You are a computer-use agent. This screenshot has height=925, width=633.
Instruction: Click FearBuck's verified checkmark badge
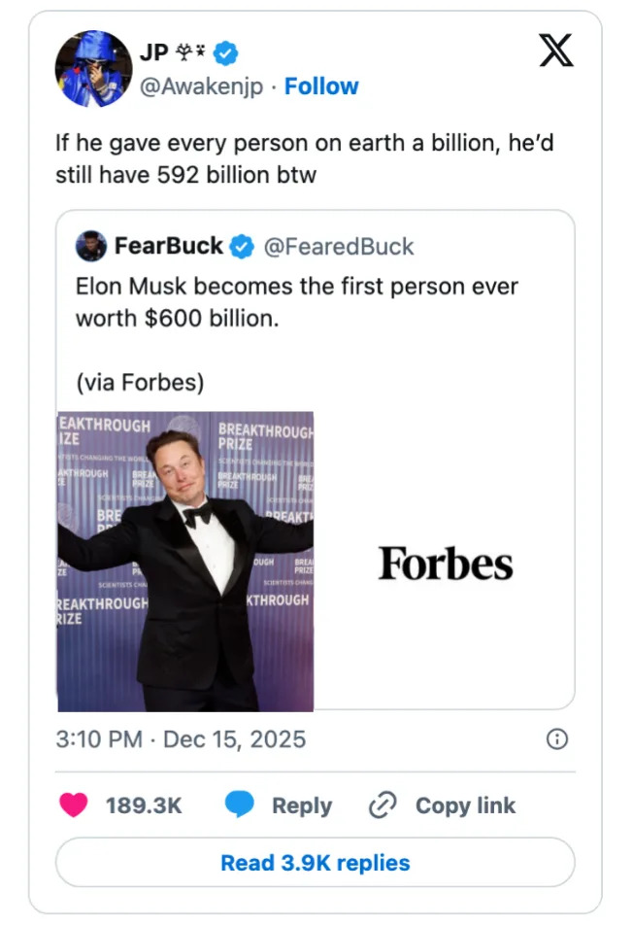(x=241, y=247)
